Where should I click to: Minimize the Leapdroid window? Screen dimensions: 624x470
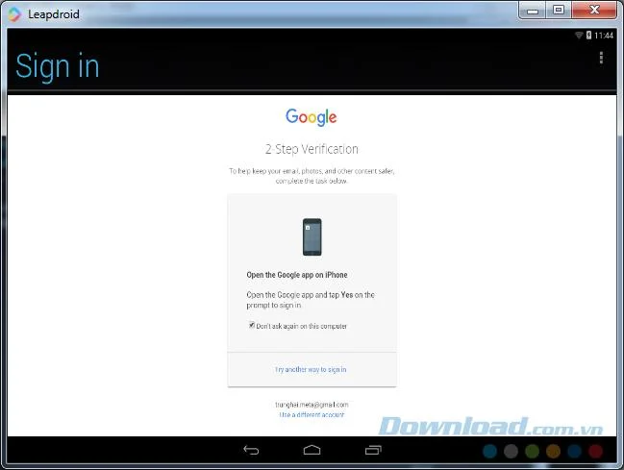click(x=533, y=11)
